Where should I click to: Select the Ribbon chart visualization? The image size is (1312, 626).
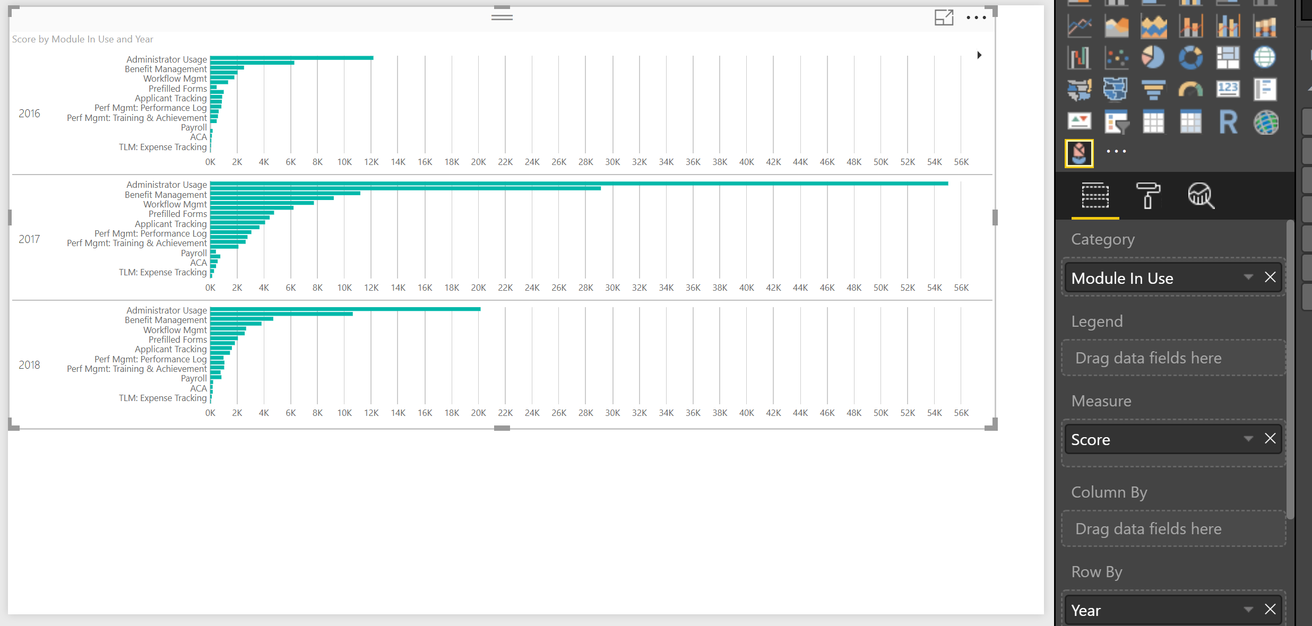click(1265, 27)
